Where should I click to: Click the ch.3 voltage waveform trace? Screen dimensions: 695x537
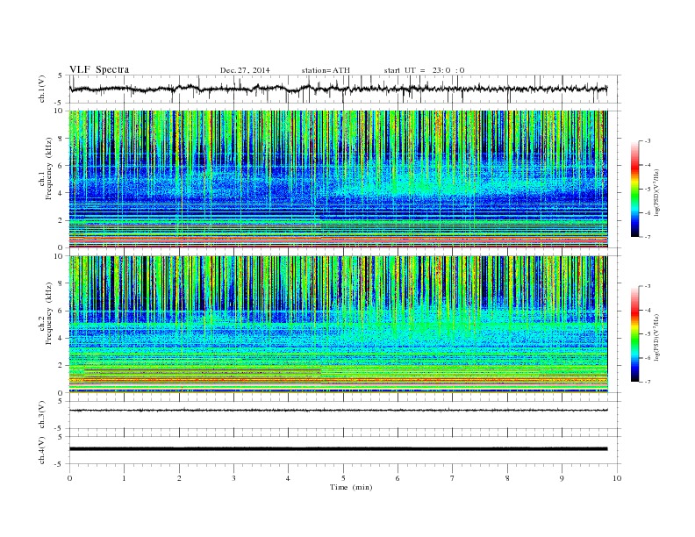[338, 410]
